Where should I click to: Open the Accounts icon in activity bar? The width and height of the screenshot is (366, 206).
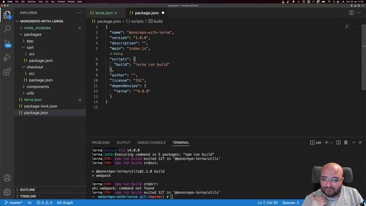click(x=7, y=178)
